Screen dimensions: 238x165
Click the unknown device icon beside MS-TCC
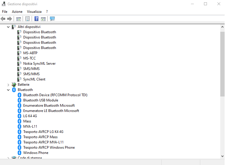19,58
